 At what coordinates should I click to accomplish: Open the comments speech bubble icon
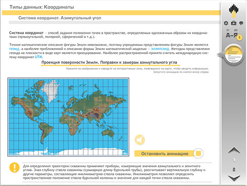click(241, 23)
